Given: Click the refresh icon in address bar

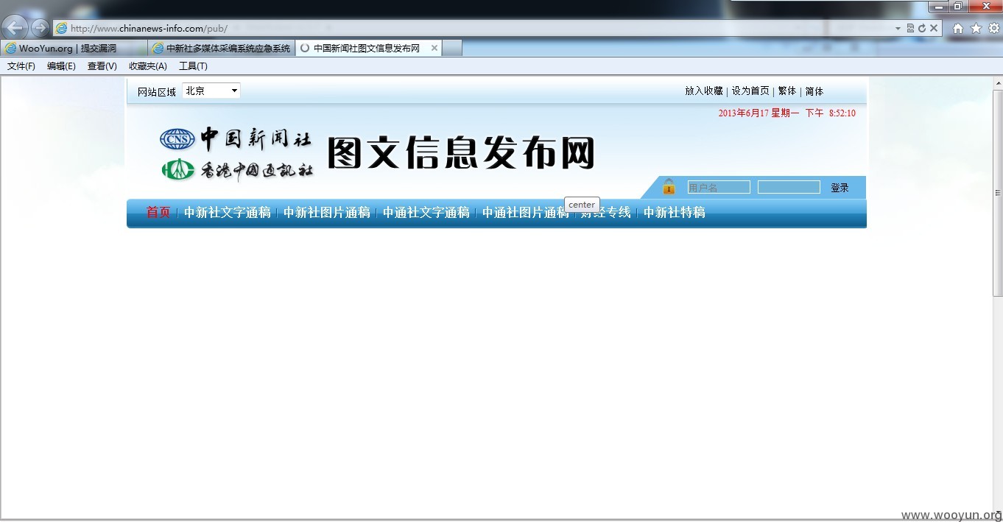Looking at the screenshot, I should coord(921,28).
